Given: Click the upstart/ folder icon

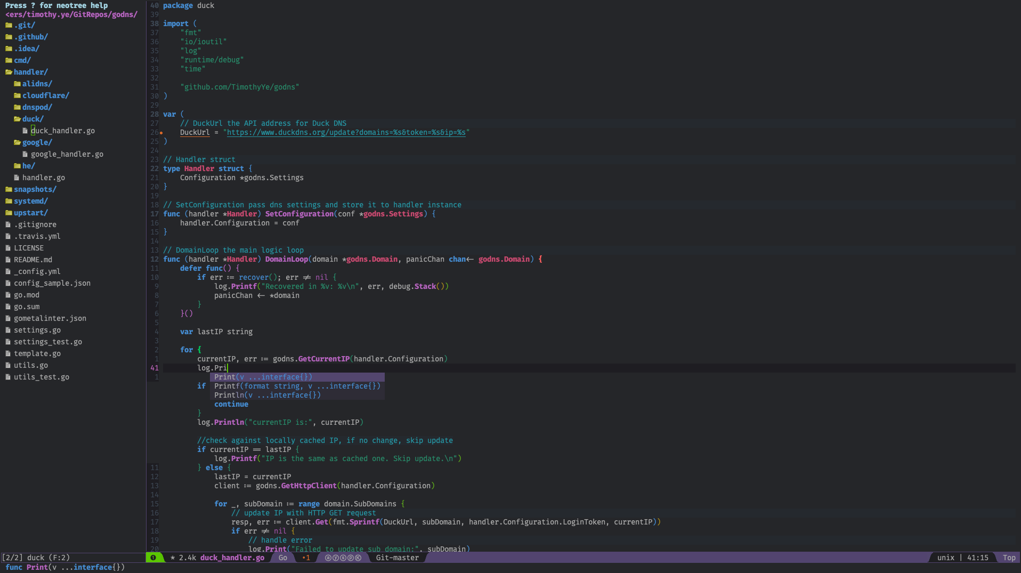Looking at the screenshot, I should (x=9, y=213).
